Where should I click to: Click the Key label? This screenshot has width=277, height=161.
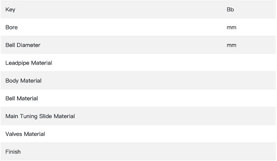coord(10,10)
